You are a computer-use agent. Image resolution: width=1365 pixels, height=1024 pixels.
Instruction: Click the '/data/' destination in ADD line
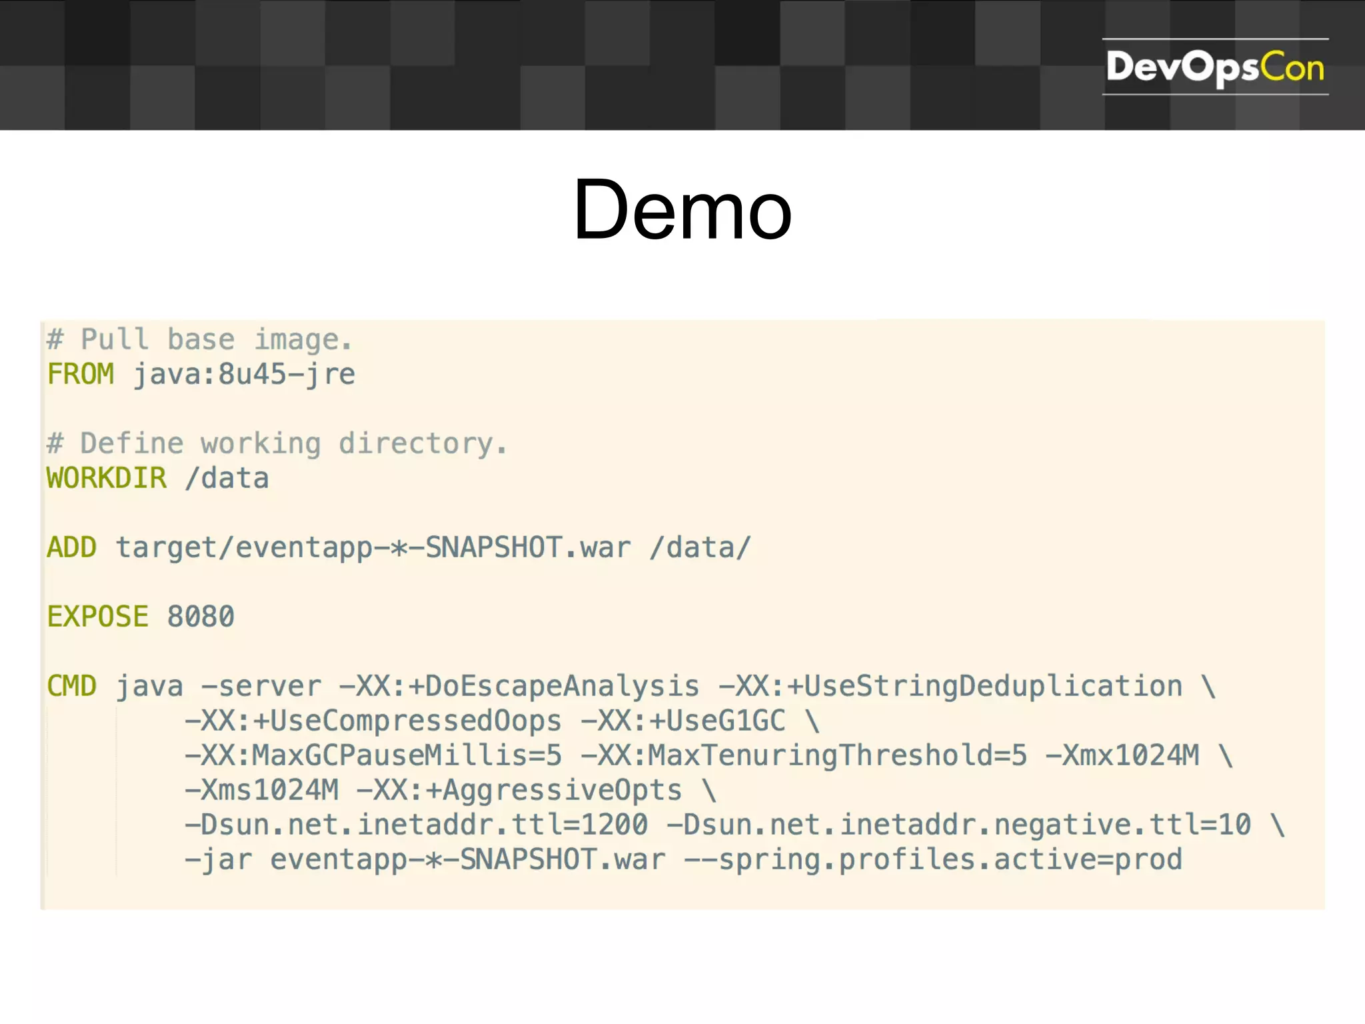click(700, 547)
